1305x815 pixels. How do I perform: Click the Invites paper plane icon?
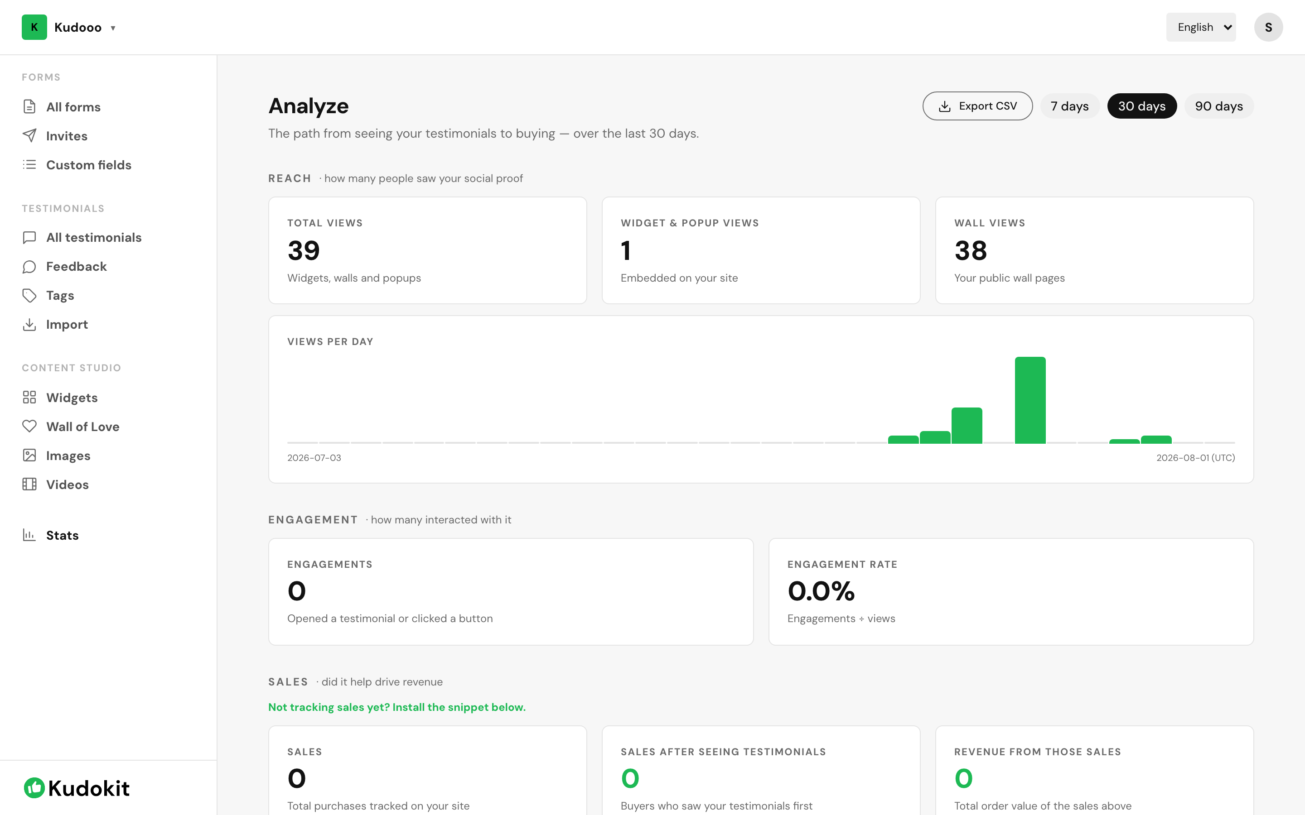point(29,136)
